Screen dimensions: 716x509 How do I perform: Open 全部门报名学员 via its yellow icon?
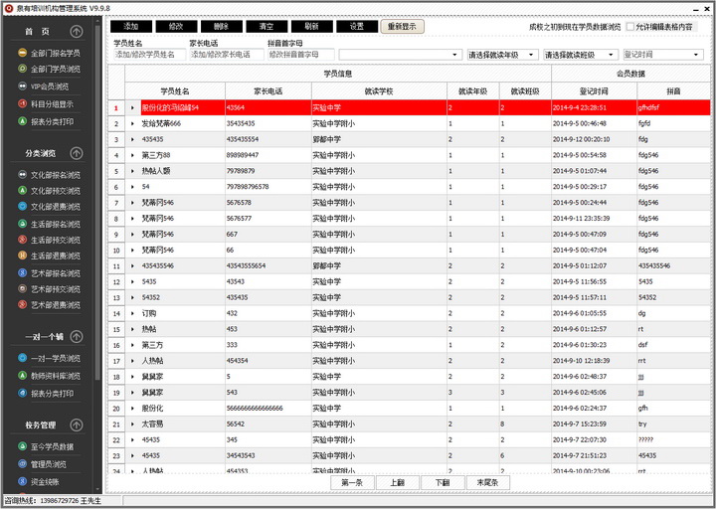tap(22, 53)
